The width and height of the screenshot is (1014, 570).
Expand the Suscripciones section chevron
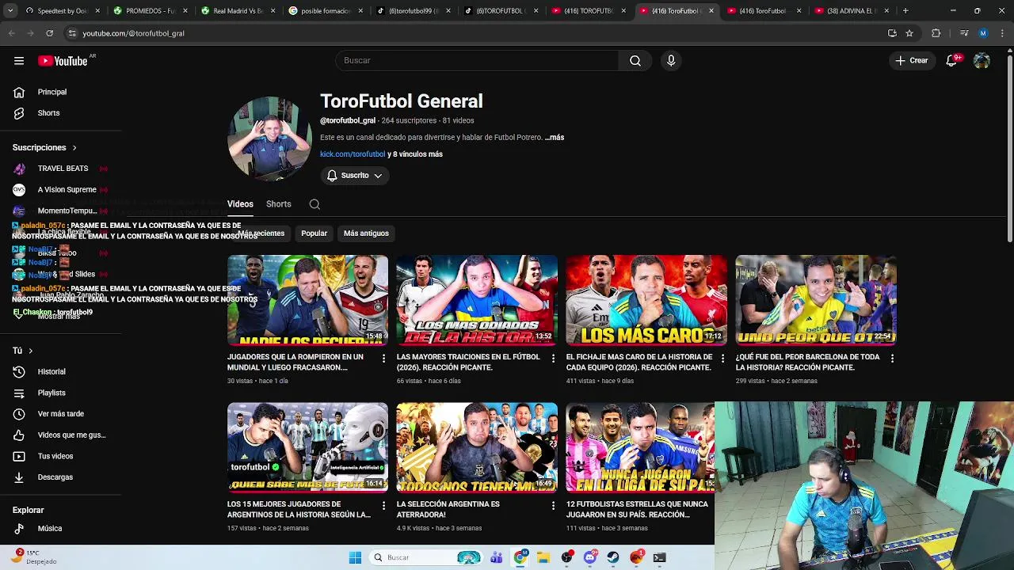click(74, 148)
